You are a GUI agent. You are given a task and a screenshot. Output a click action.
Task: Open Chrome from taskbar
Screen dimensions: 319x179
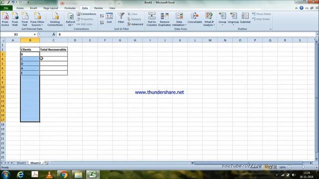(x=64, y=175)
